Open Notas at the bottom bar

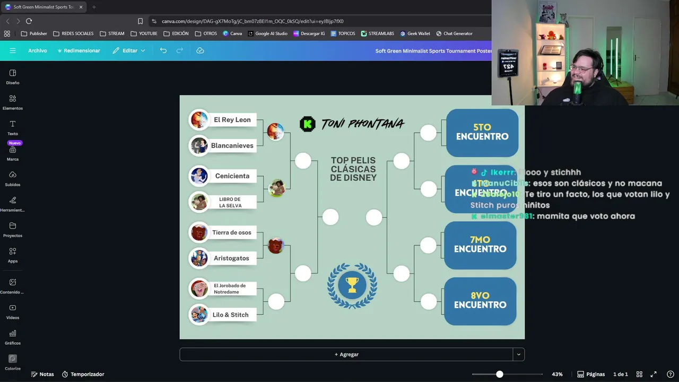click(42, 374)
